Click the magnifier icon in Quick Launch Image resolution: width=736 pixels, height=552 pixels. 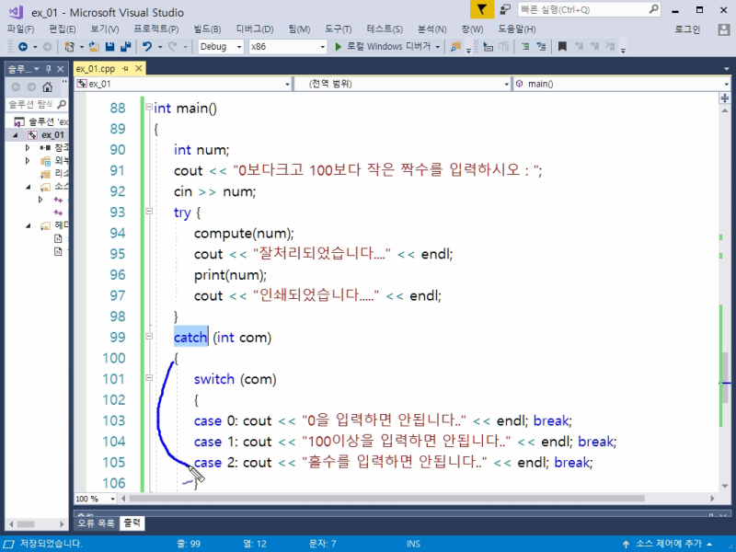(653, 9)
